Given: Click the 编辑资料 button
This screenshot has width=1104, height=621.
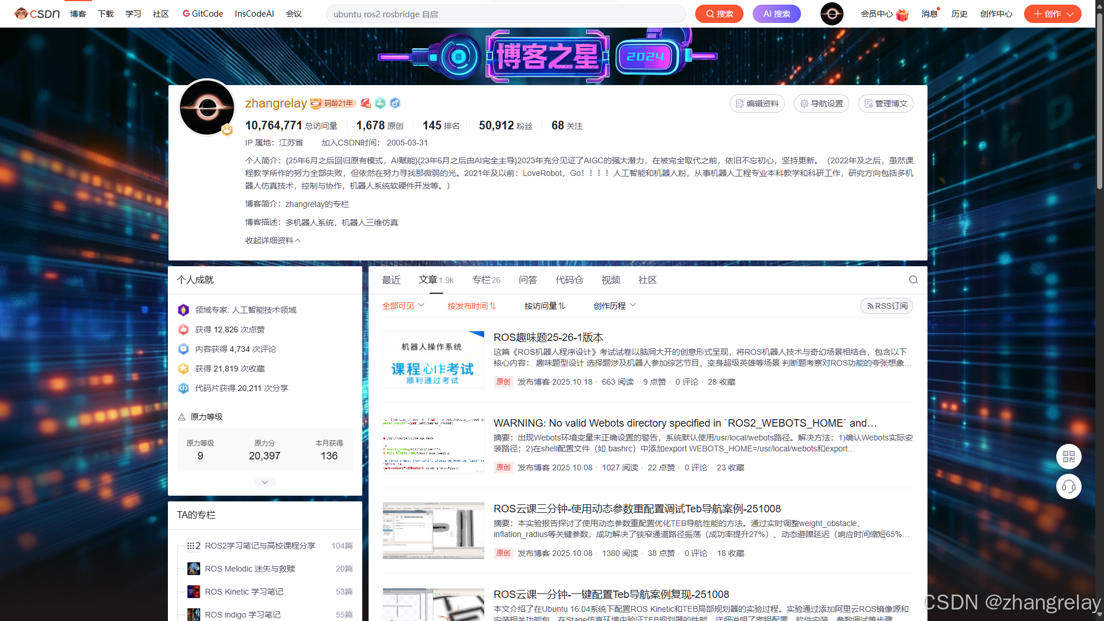Looking at the screenshot, I should 757,103.
